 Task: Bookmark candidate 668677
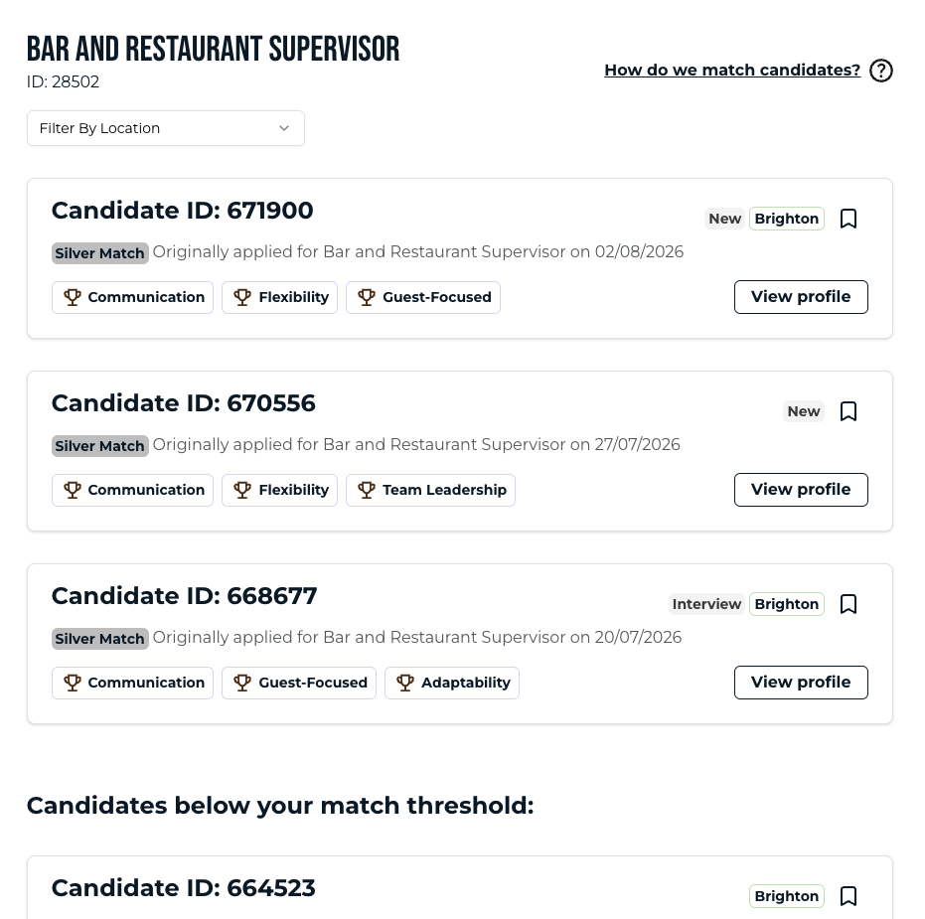(848, 604)
